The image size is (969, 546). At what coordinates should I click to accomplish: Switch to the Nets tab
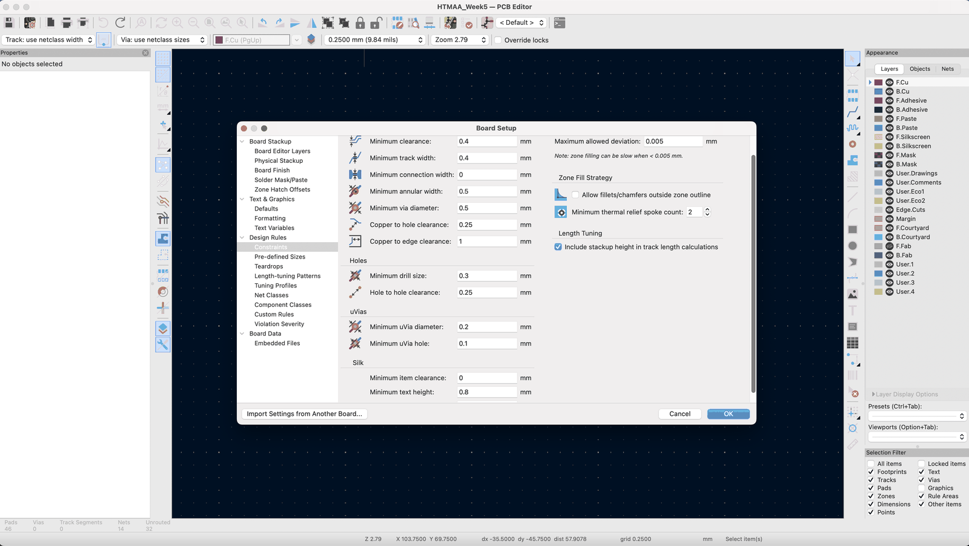948,69
